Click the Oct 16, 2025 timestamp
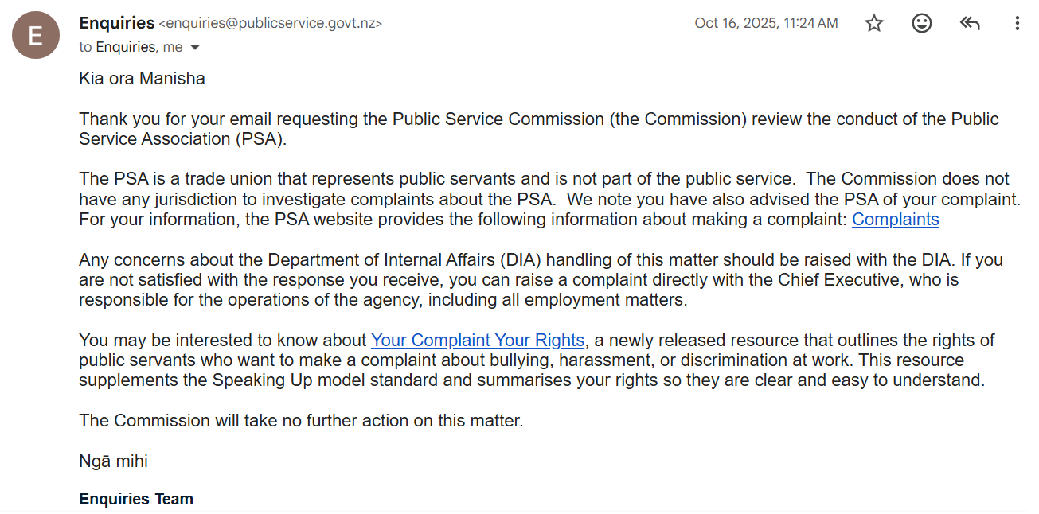 coord(766,23)
